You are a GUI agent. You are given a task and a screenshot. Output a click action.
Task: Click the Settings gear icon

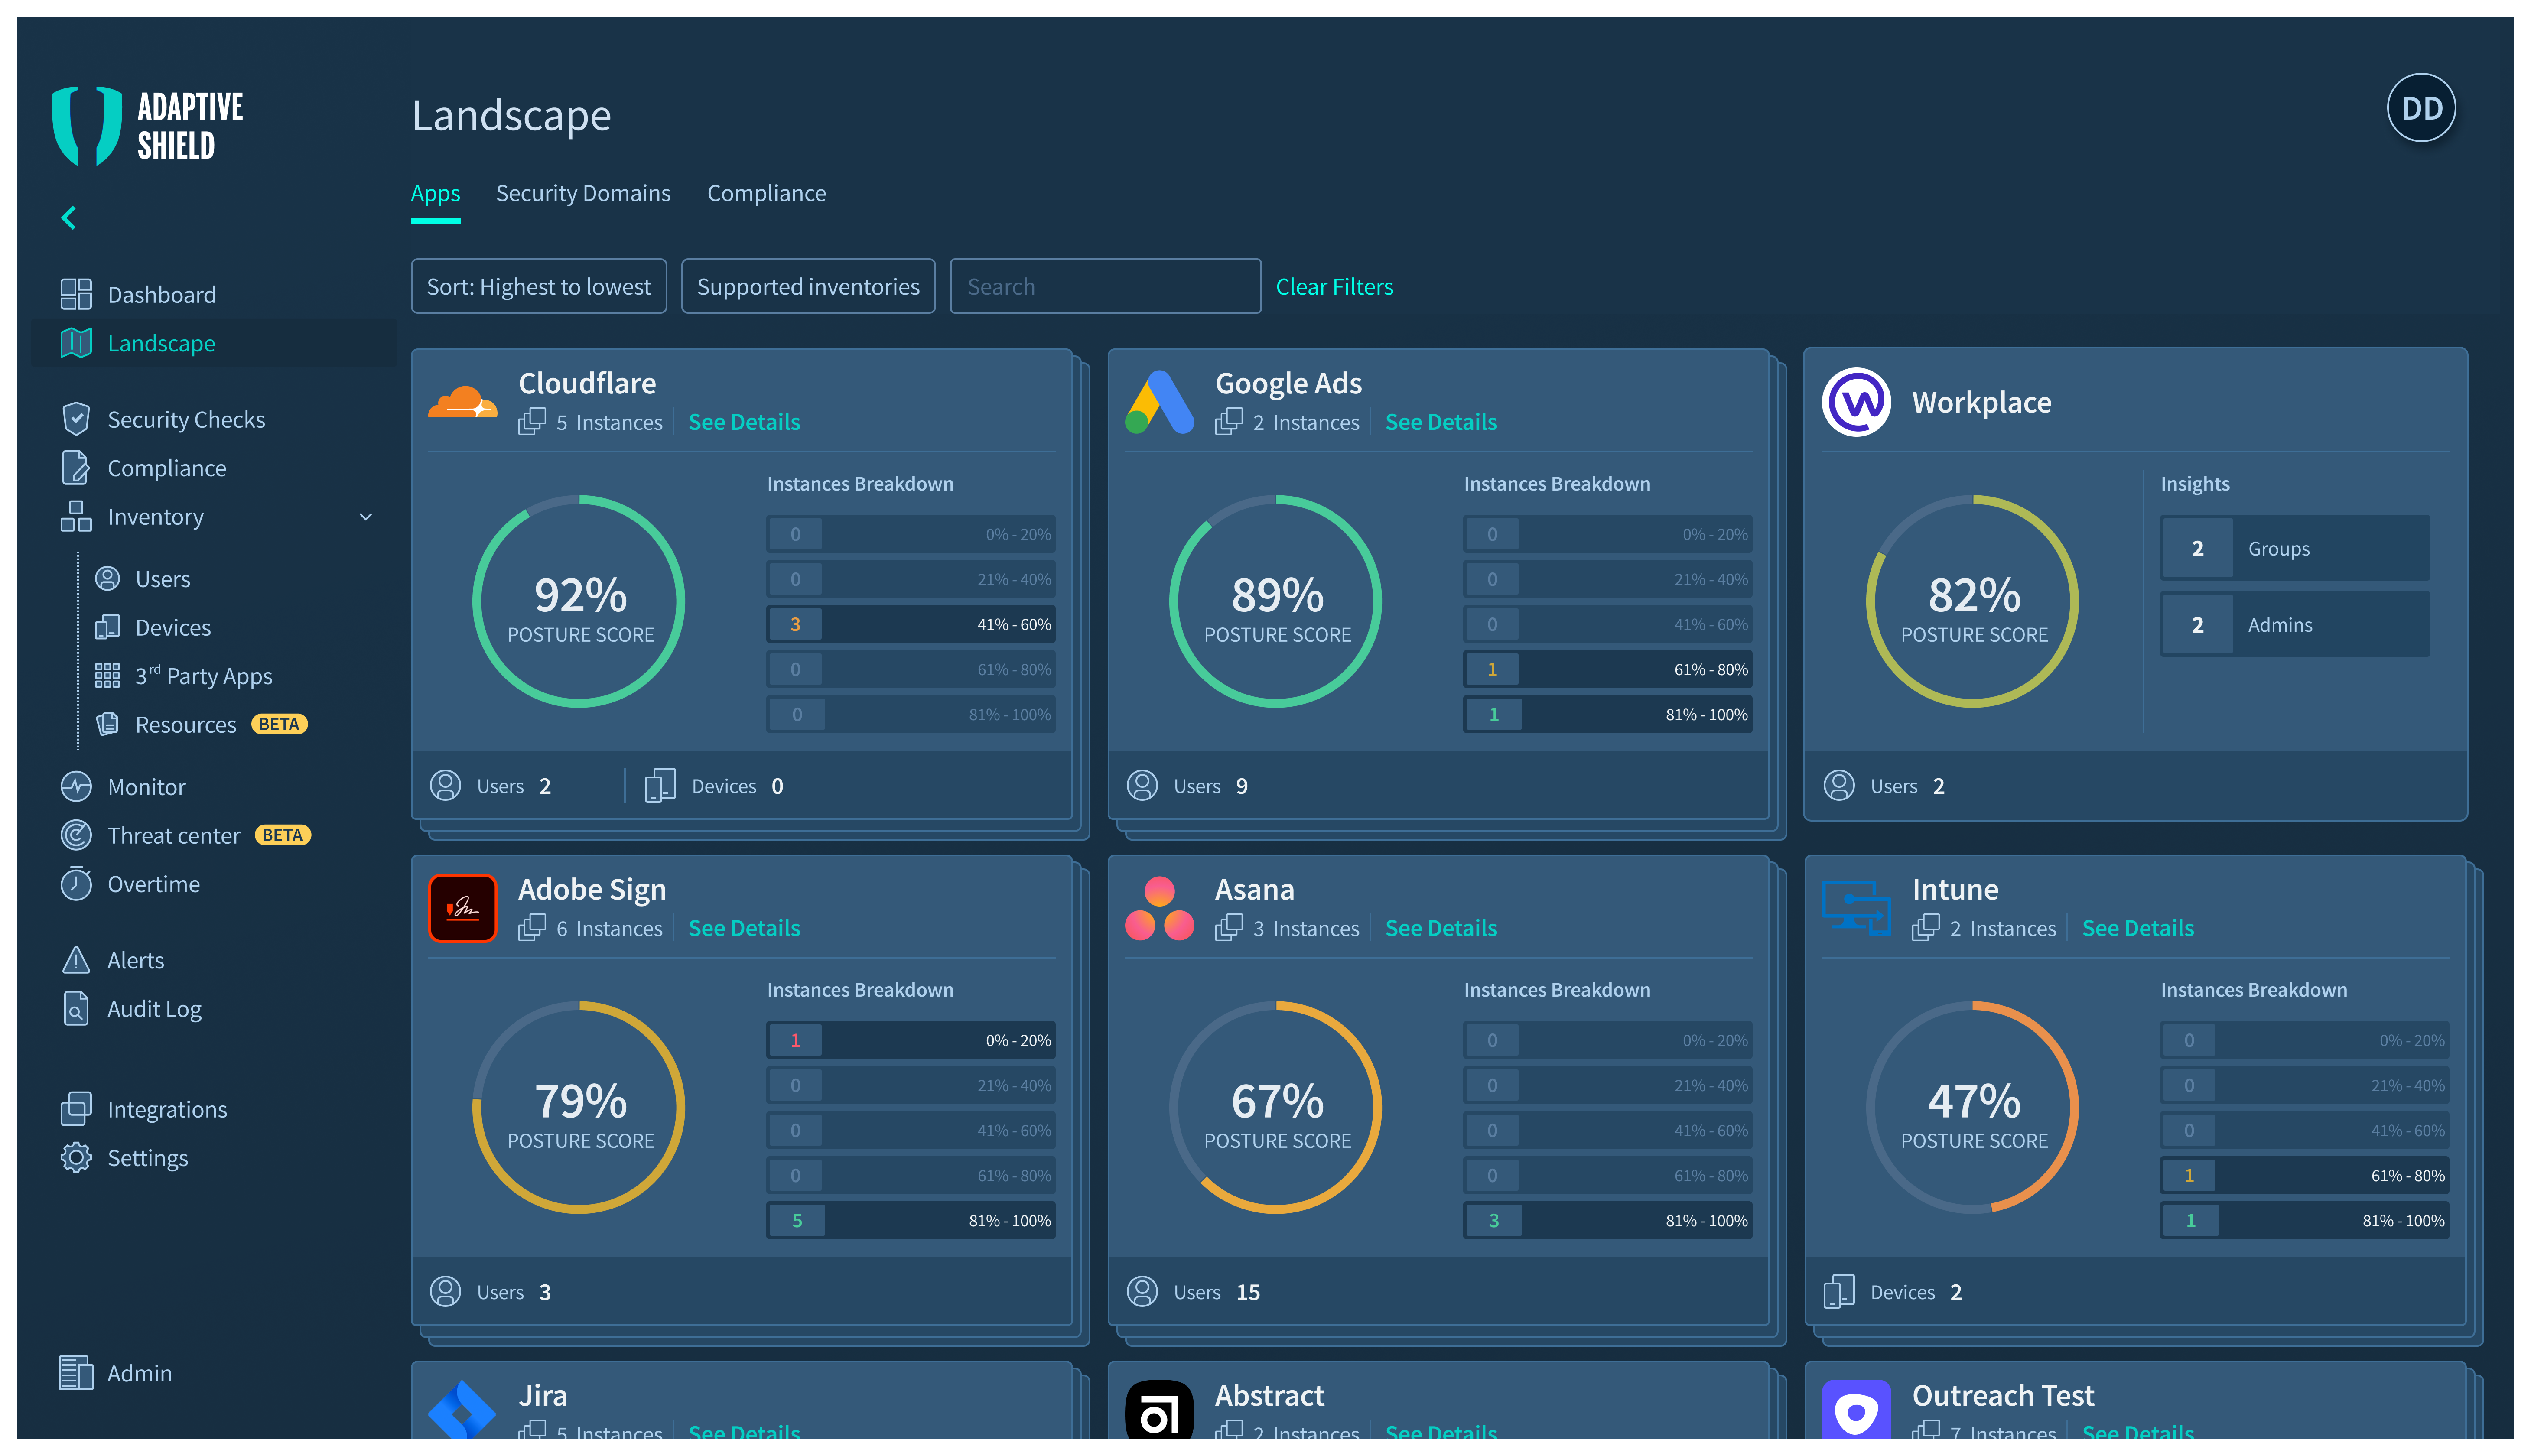tap(76, 1158)
